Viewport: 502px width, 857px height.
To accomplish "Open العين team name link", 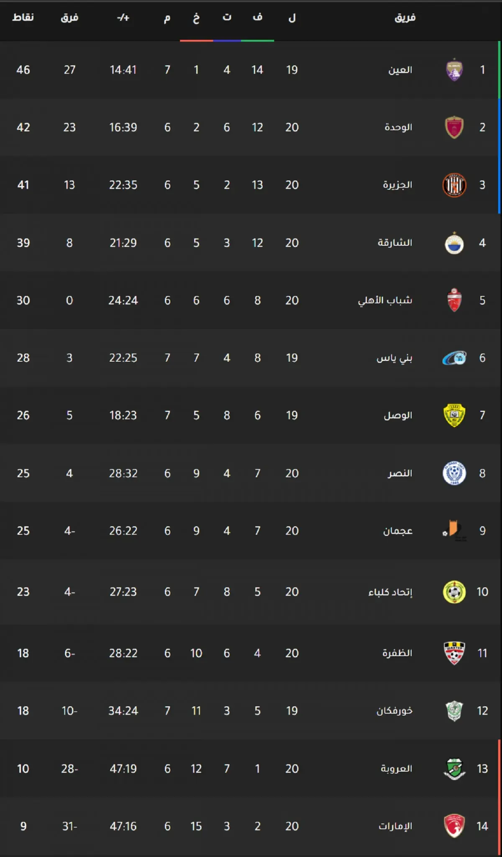I will (400, 70).
